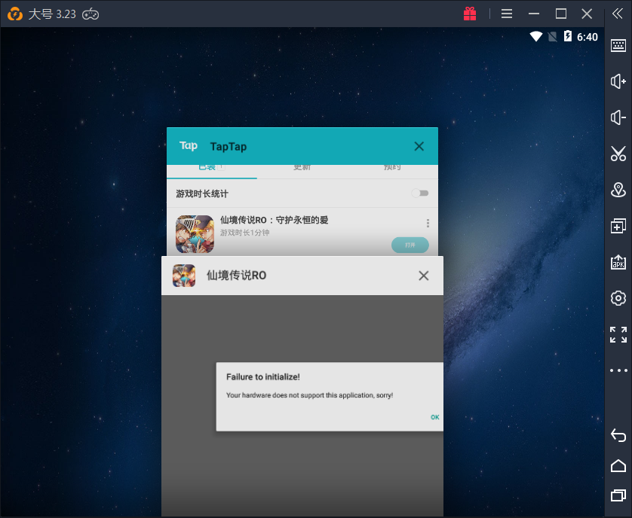632x518 pixels.
Task: Select the 预约 tab in TapTap
Action: pyautogui.click(x=391, y=167)
